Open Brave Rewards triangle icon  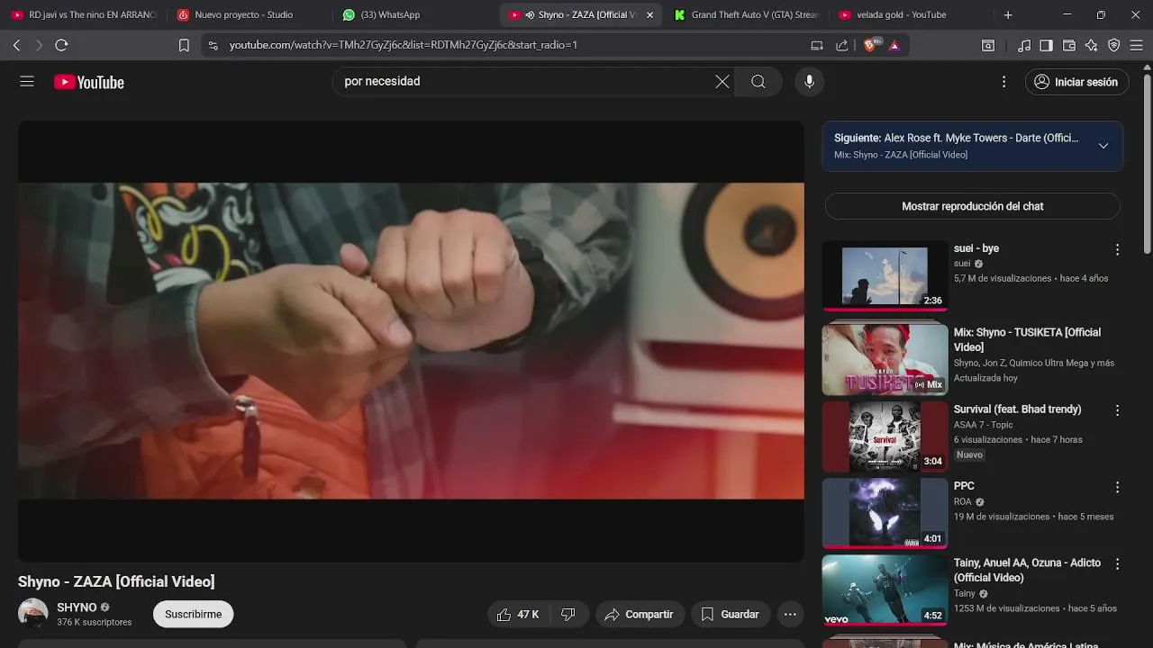[894, 45]
